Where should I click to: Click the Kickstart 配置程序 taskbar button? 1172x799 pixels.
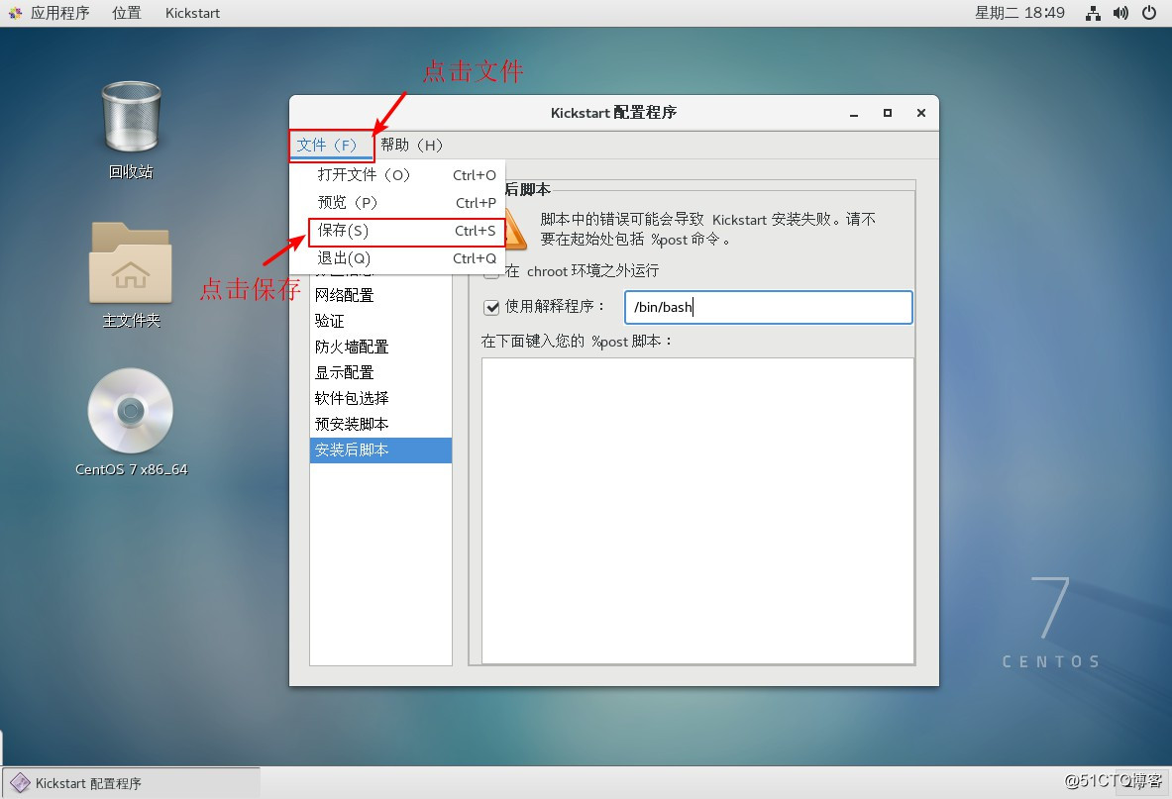click(132, 783)
